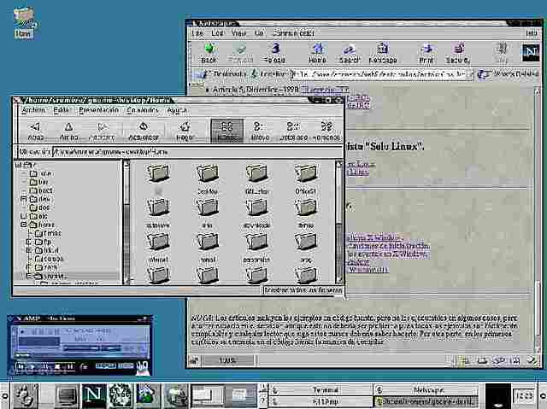Open the Archivo menu in file manager
This screenshot has width=547, height=409.
click(33, 110)
